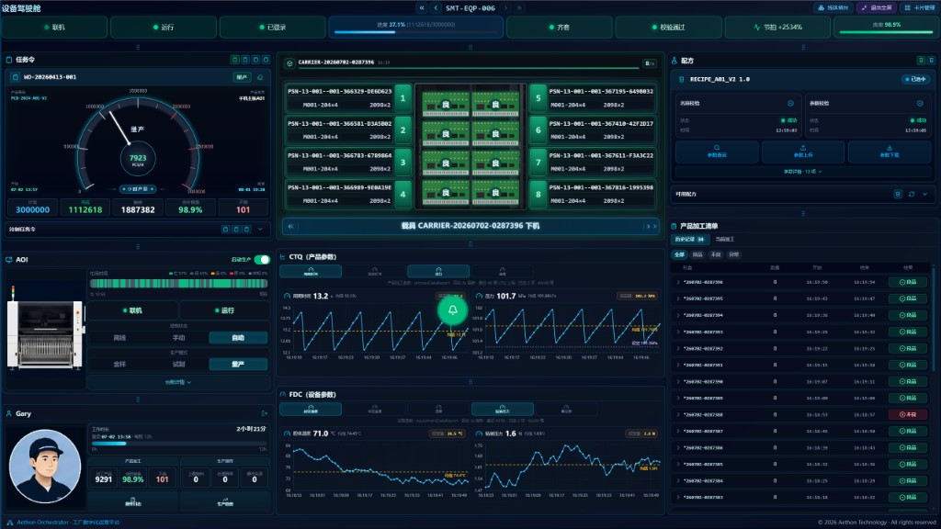The height and width of the screenshot is (529, 941).
Task: Go to previous equipment before SMT-EQP-006
Action: (x=436, y=7)
